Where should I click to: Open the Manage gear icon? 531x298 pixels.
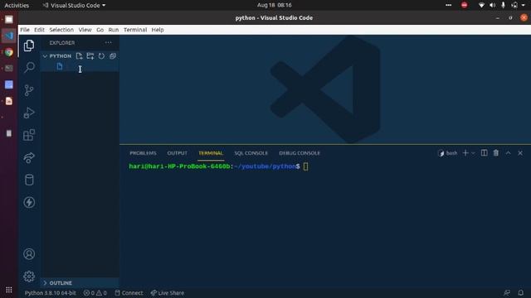tap(29, 276)
